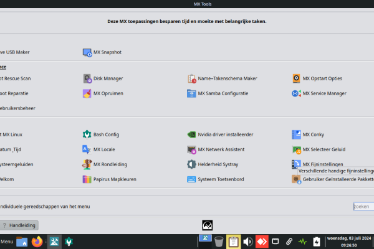Open Helderheid Systray
The height and width of the screenshot is (249, 374).
(217, 164)
